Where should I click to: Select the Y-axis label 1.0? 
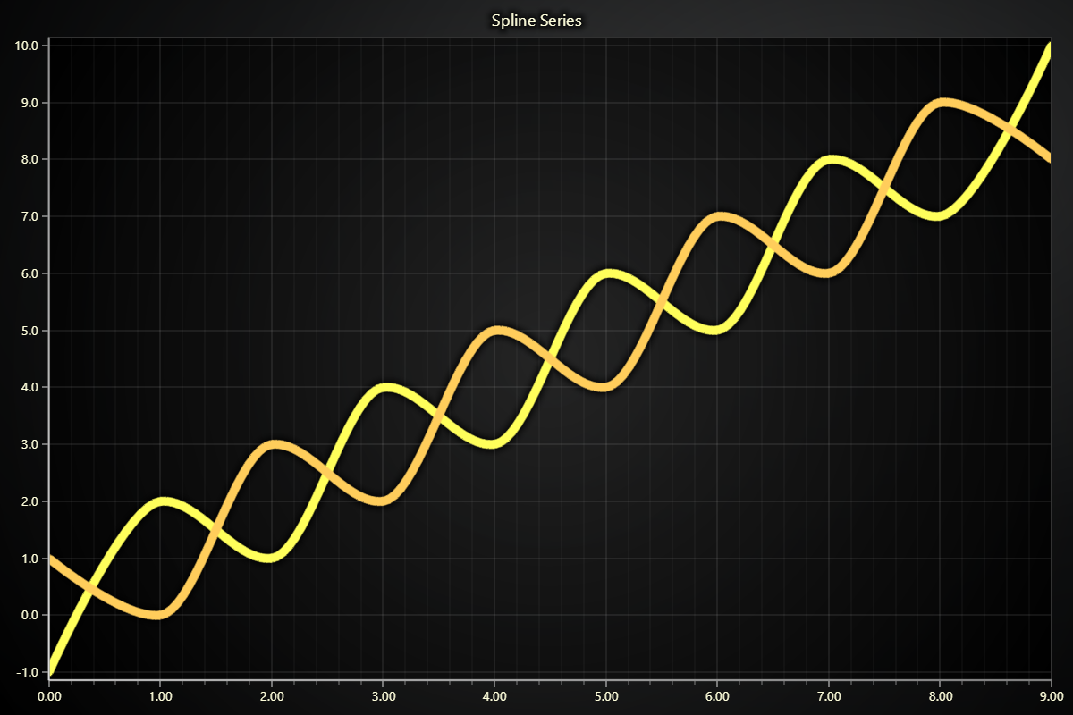(x=30, y=559)
